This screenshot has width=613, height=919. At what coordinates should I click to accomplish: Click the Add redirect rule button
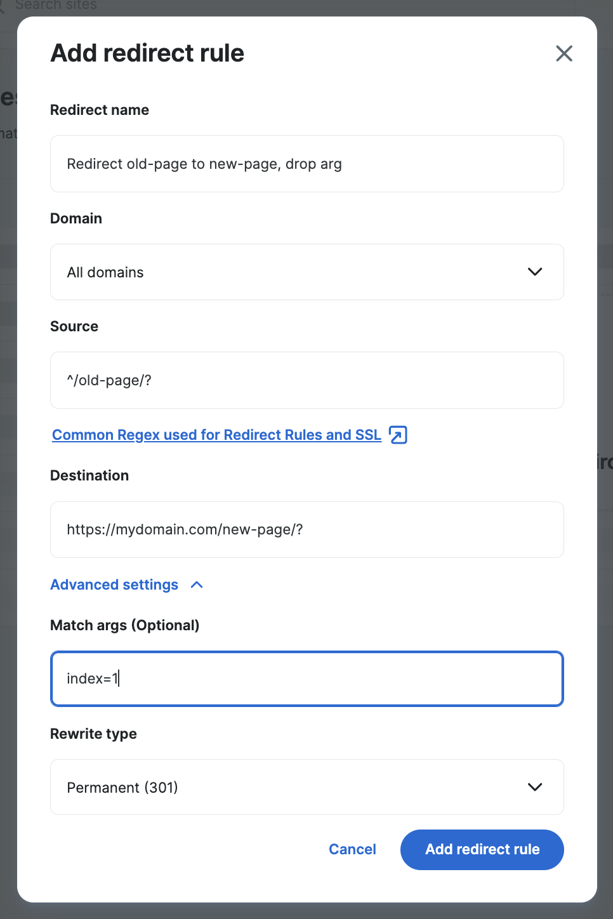click(482, 849)
